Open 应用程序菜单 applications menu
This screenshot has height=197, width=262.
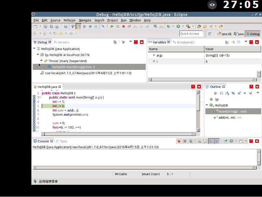tap(46, 181)
